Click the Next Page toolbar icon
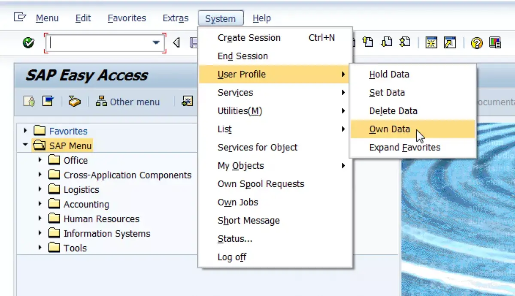This screenshot has width=515, height=296. click(x=387, y=42)
